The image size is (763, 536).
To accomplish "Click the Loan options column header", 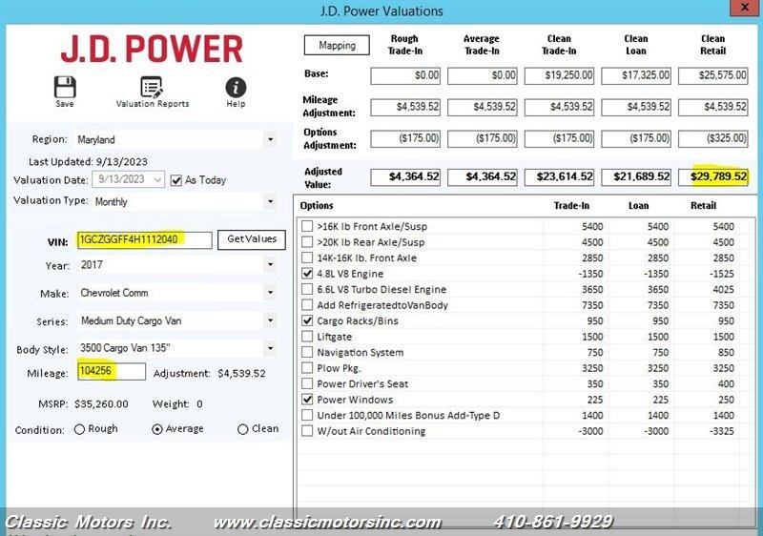I will (x=638, y=206).
